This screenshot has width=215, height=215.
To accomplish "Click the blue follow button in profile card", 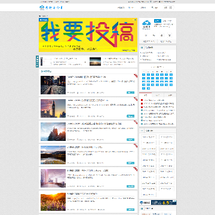I will [158, 21].
